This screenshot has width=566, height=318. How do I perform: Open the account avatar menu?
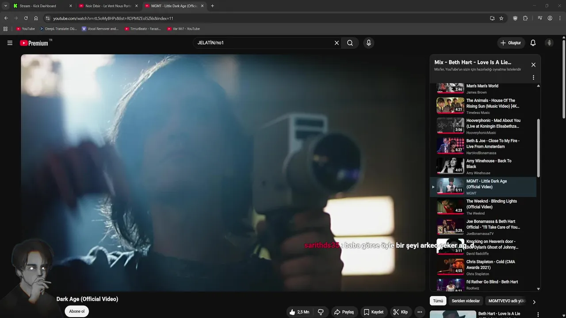[549, 43]
